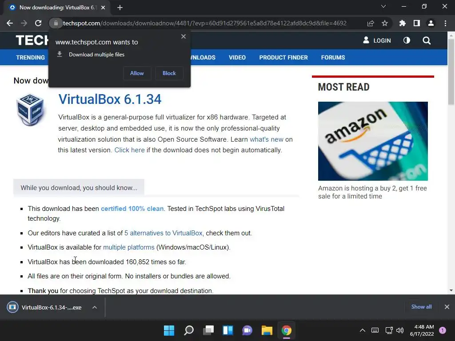
Task: Block multiple file downloads
Action: point(169,73)
